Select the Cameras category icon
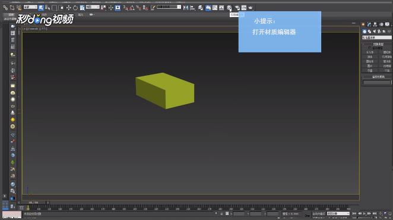The height and width of the screenshot is (220, 393). [379, 31]
